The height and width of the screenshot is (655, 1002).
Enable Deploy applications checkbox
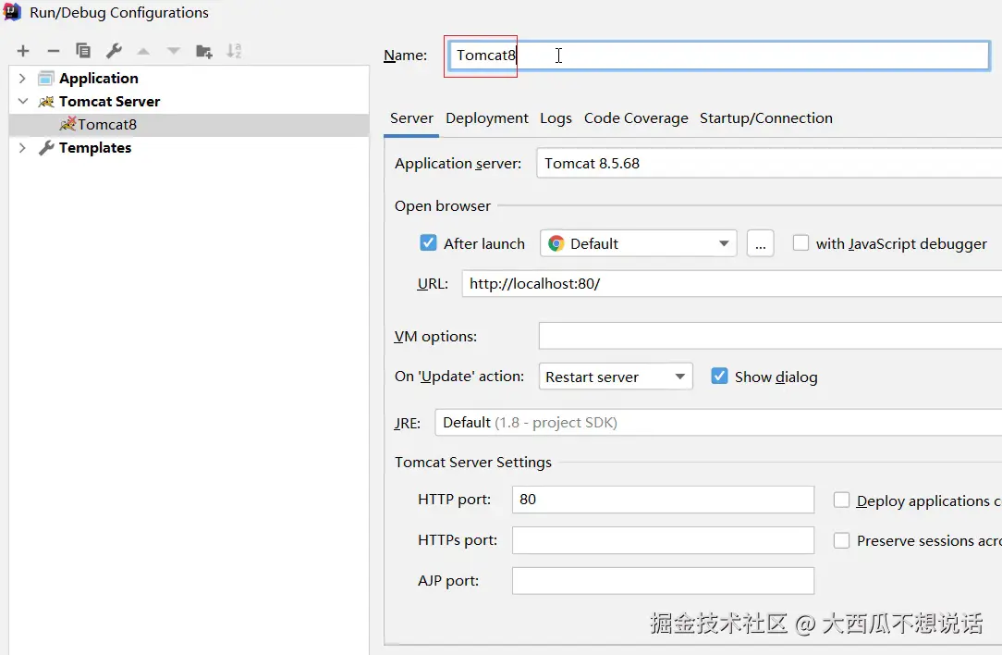point(841,501)
